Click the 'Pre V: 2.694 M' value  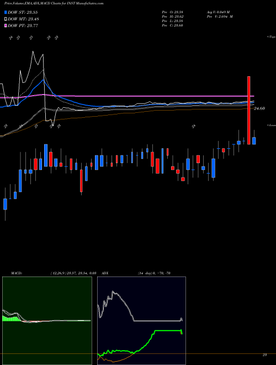[220, 17]
